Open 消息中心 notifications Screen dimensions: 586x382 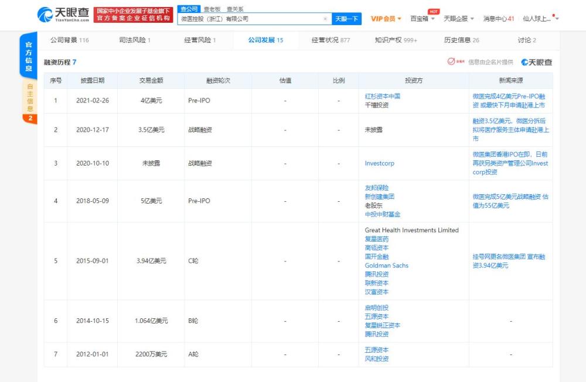point(499,19)
